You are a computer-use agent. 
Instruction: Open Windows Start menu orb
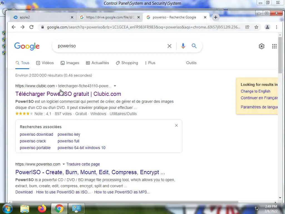(x=7, y=208)
